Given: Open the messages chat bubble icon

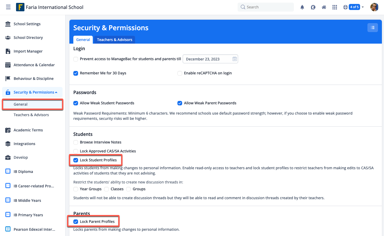Looking at the screenshot, I should point(313,7).
